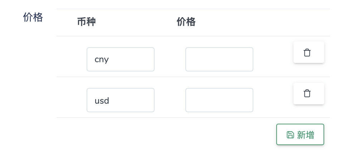
Task: Focus the currency field containing usd
Action: tap(120, 100)
